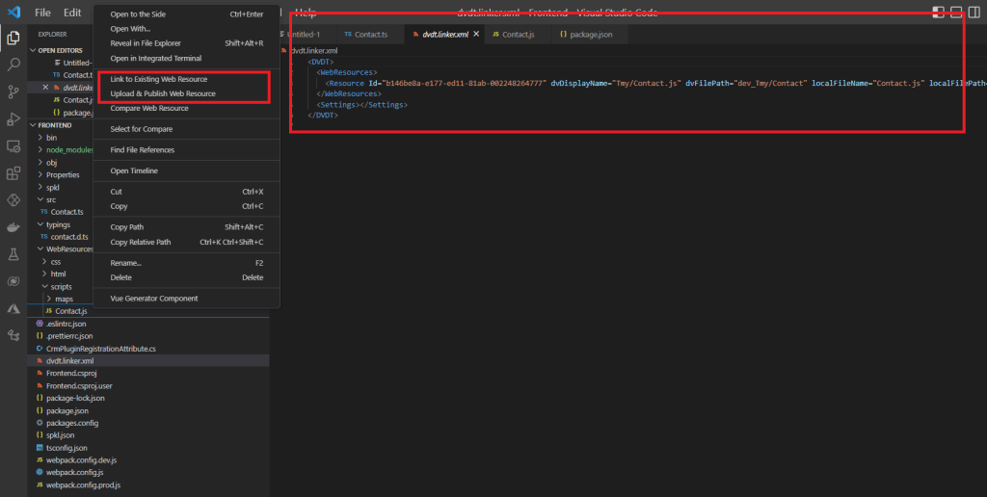987x497 pixels.
Task: Choose Link to Existing Web Resource
Action: pos(184,79)
